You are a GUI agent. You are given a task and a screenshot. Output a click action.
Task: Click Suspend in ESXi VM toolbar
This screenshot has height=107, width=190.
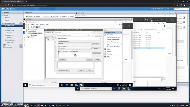63,16
